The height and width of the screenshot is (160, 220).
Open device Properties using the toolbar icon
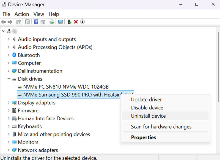[x=27, y=22]
